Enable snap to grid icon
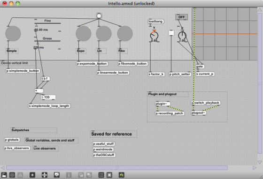263x179 pixels. pyautogui.click(x=109, y=175)
